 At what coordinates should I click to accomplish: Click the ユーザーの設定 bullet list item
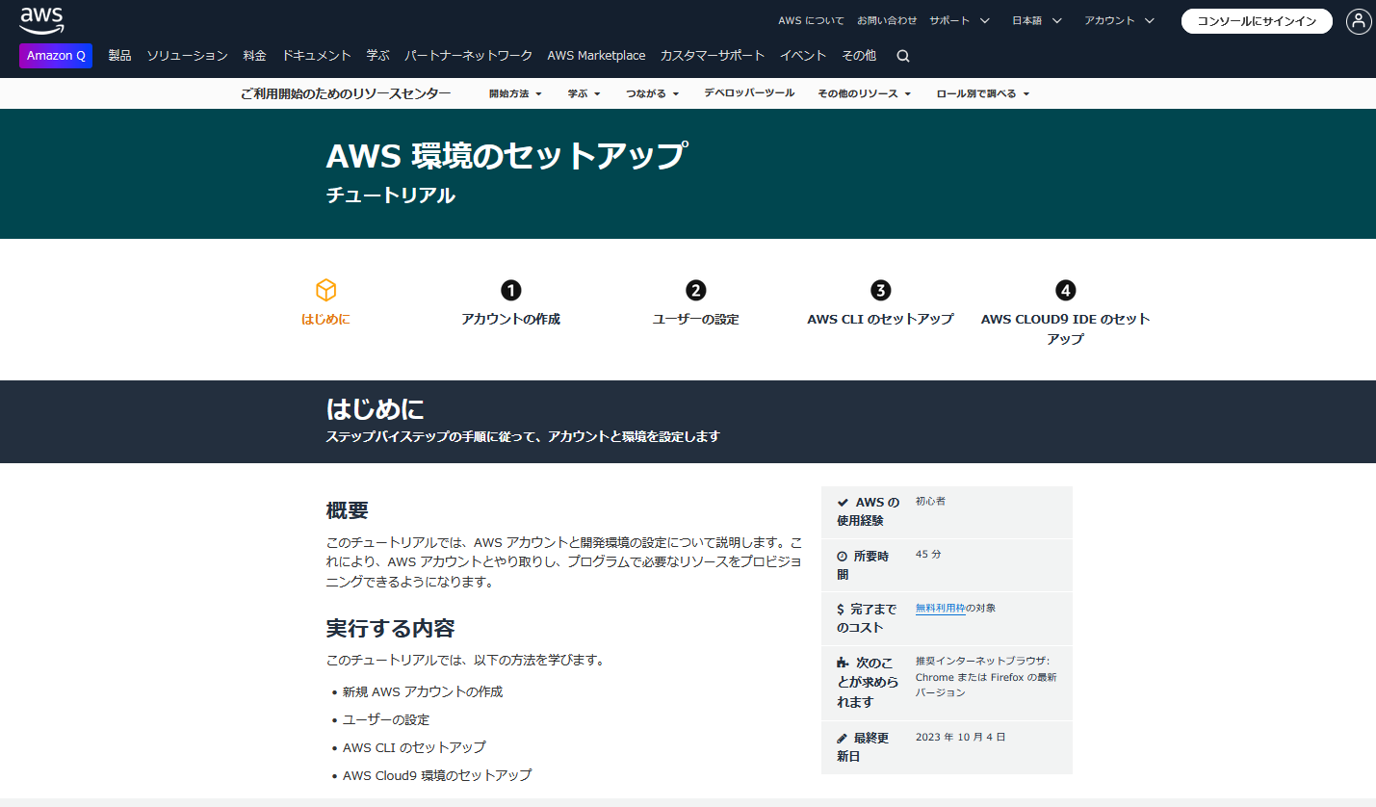(x=386, y=719)
